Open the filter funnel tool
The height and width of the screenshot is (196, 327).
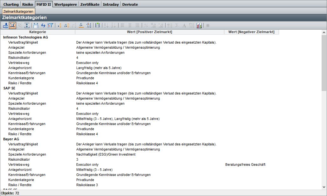(50, 25)
